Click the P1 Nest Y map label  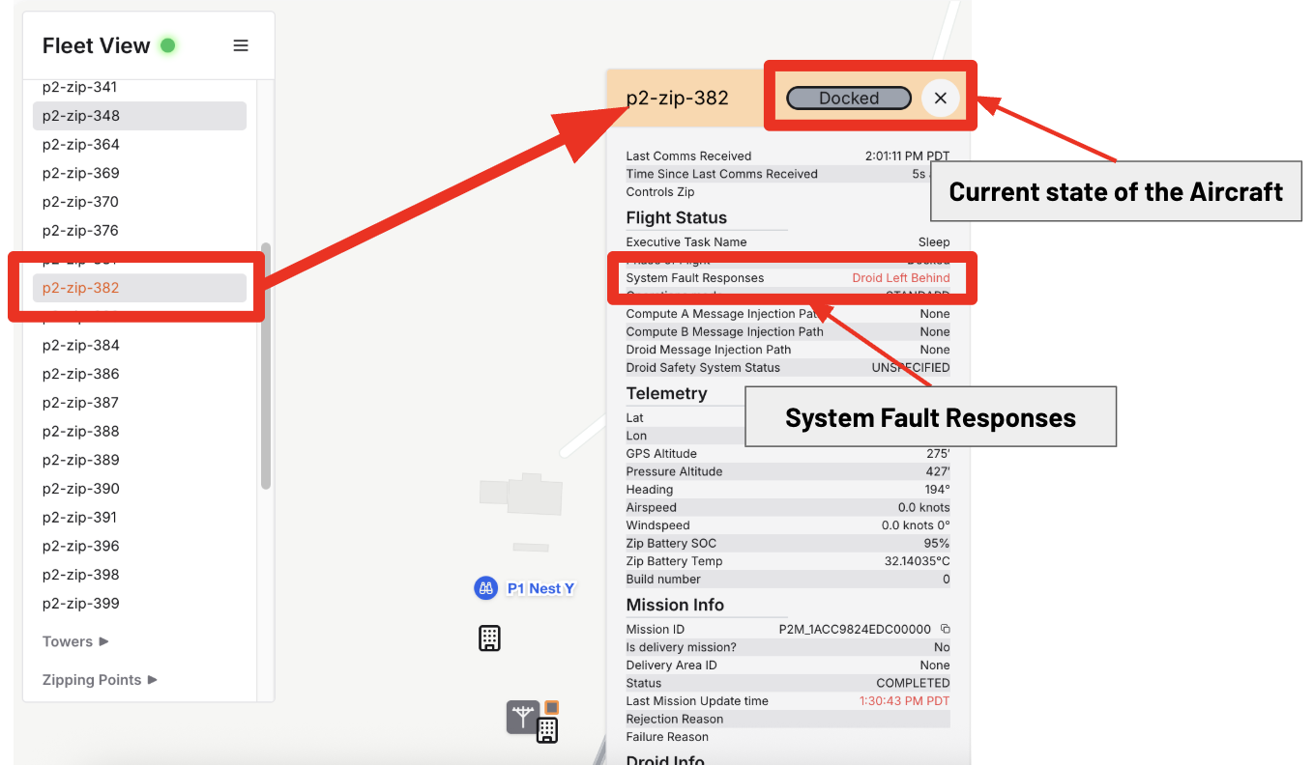540,588
